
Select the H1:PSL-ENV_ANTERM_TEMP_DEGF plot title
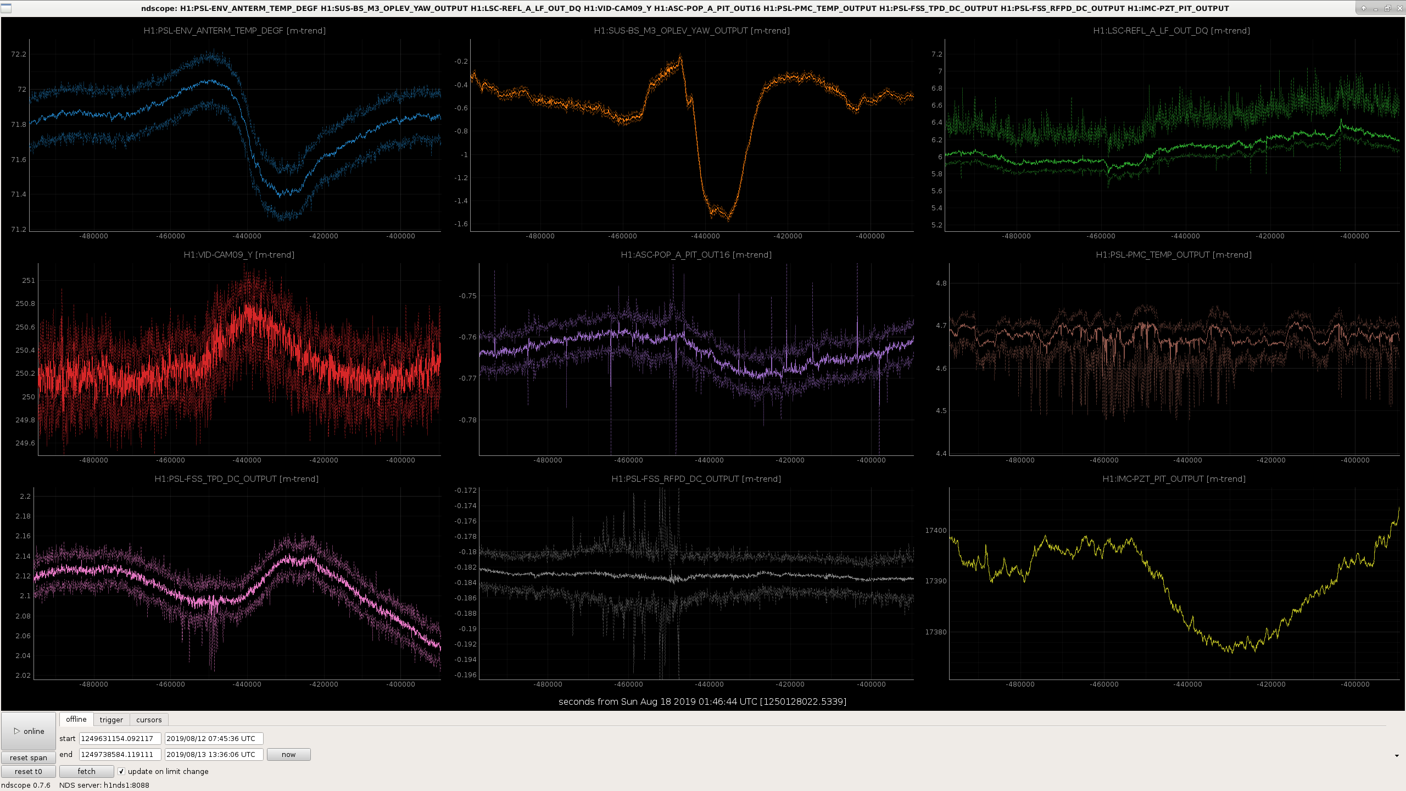click(x=235, y=31)
